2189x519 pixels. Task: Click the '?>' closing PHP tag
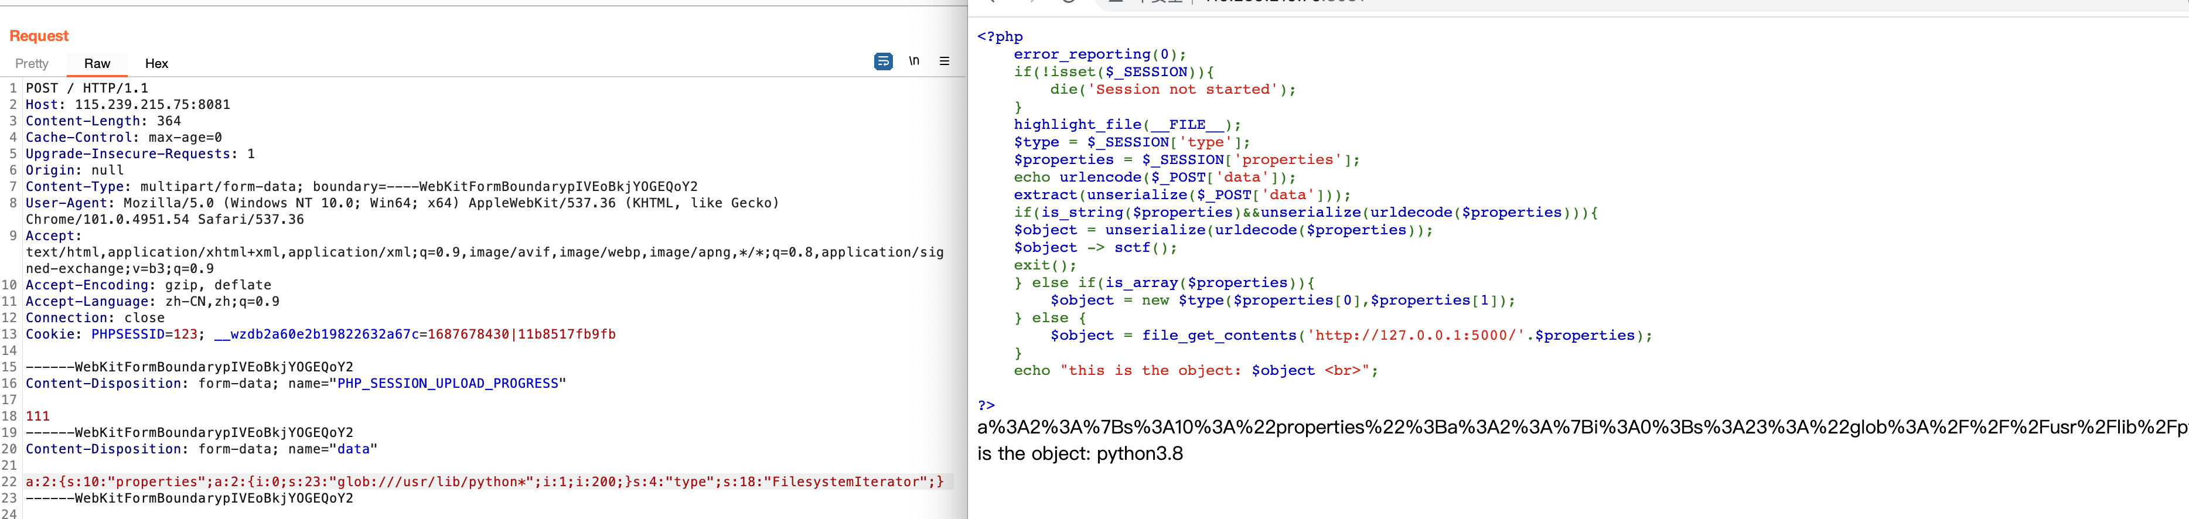pyautogui.click(x=986, y=406)
